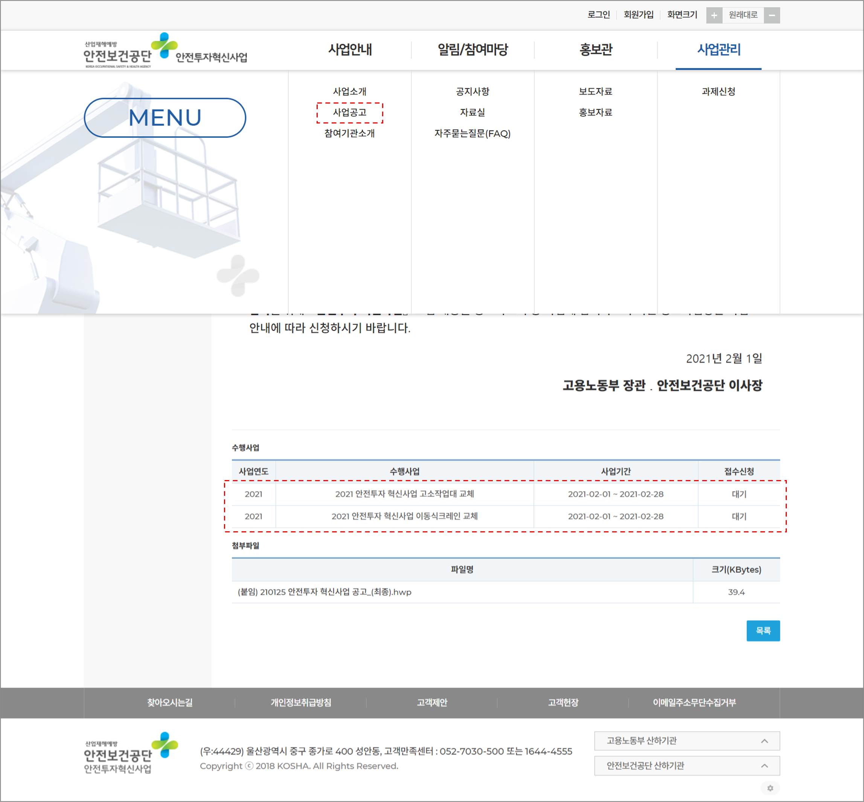Click 개인정보취급방침 in the footer

point(301,703)
